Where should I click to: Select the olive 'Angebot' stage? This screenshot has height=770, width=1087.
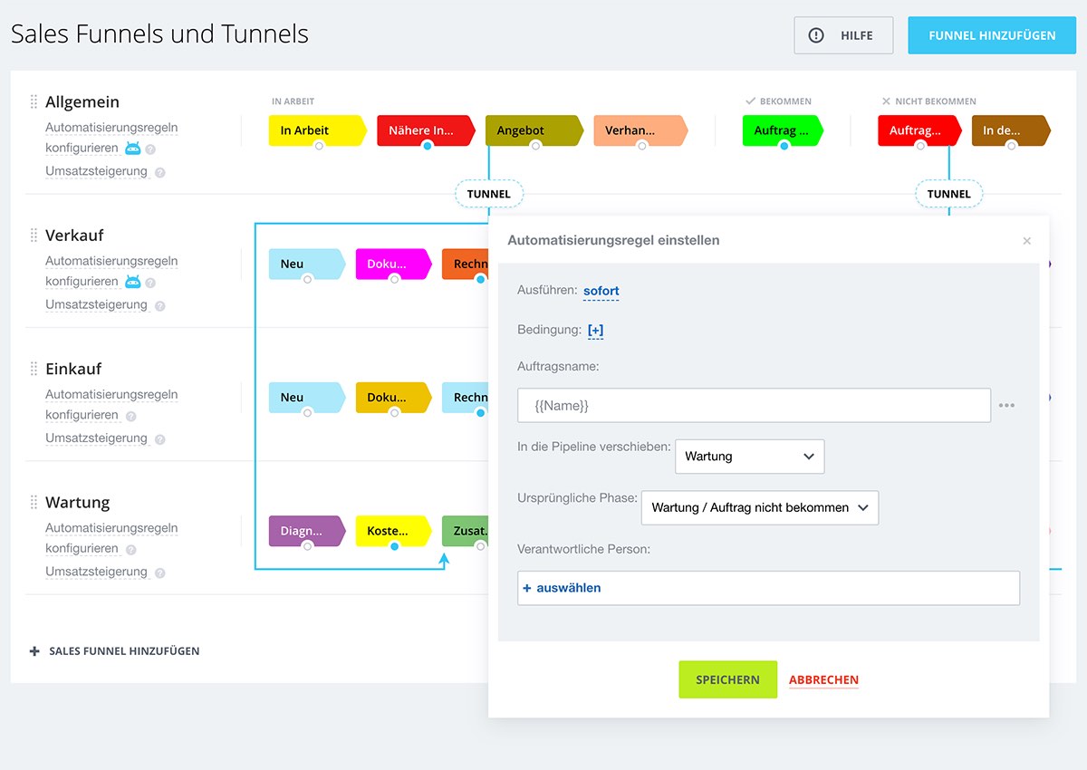point(534,130)
